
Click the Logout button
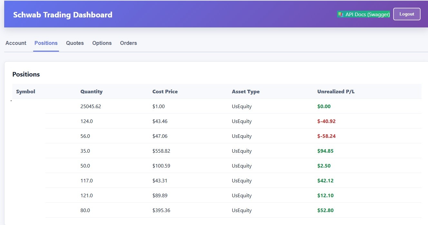407,14
